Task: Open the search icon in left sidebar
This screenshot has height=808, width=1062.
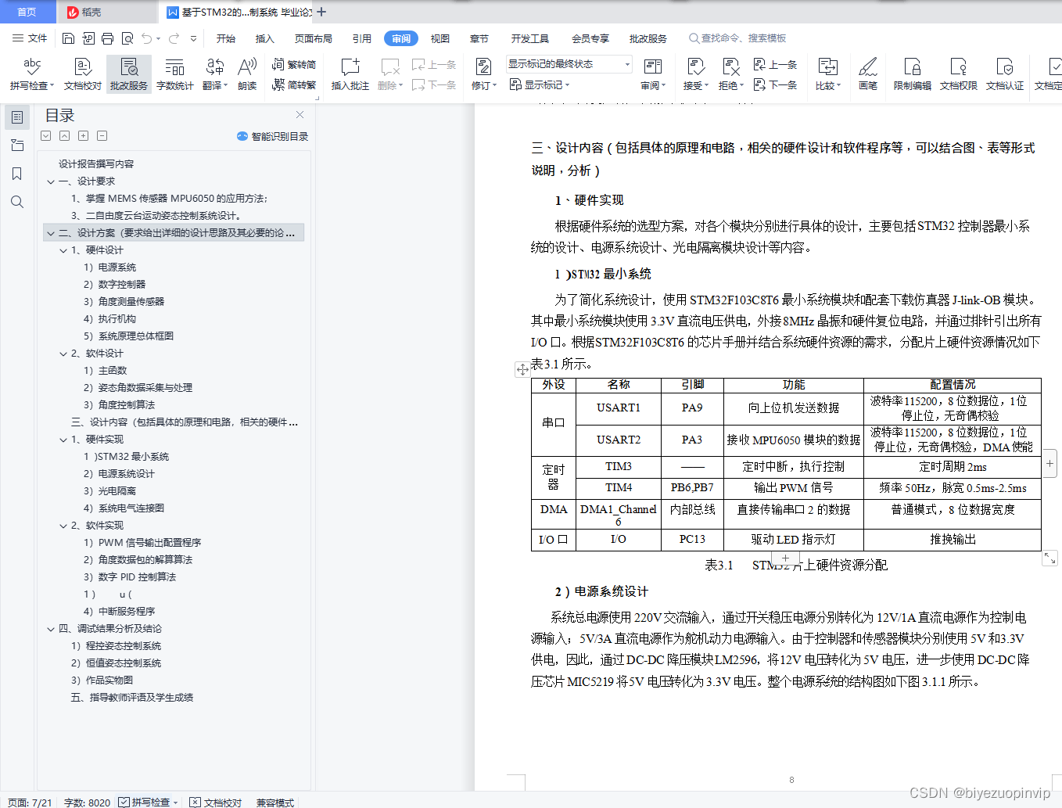Action: pos(16,202)
